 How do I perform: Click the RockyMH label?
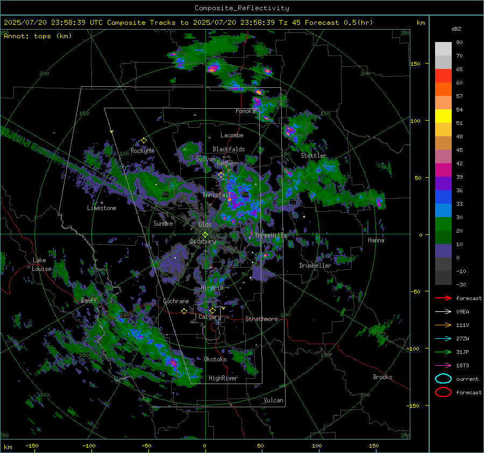[142, 151]
